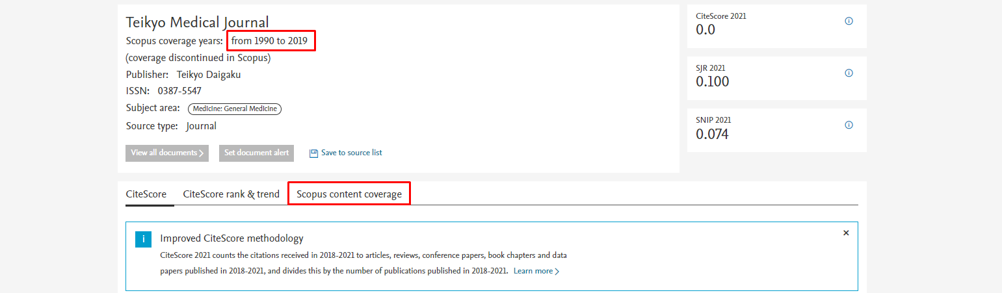The image size is (1002, 293).
Task: Dismiss the Improved CiteScore methodology banner
Action: (x=845, y=233)
